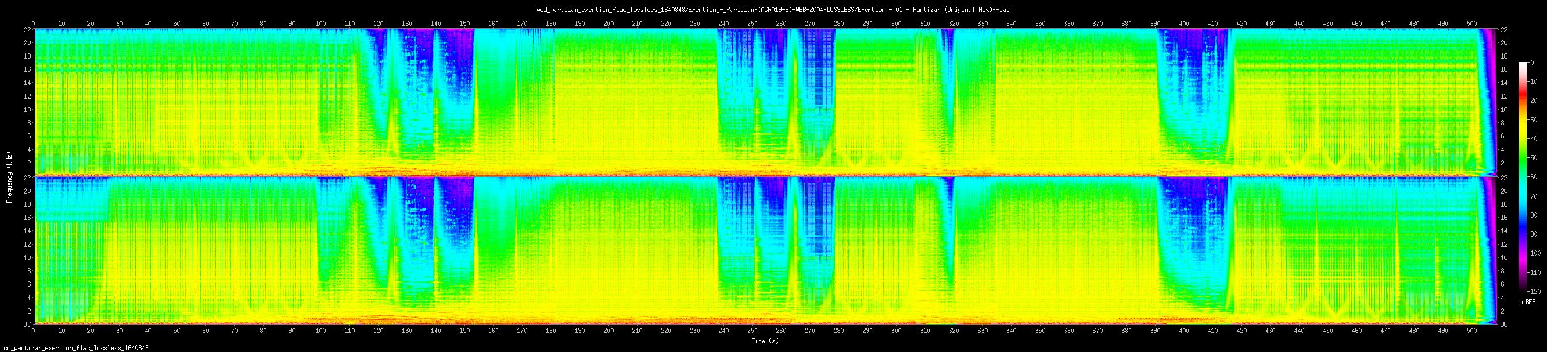Click the "Frequency (kHz)" axis label

pos(10,177)
